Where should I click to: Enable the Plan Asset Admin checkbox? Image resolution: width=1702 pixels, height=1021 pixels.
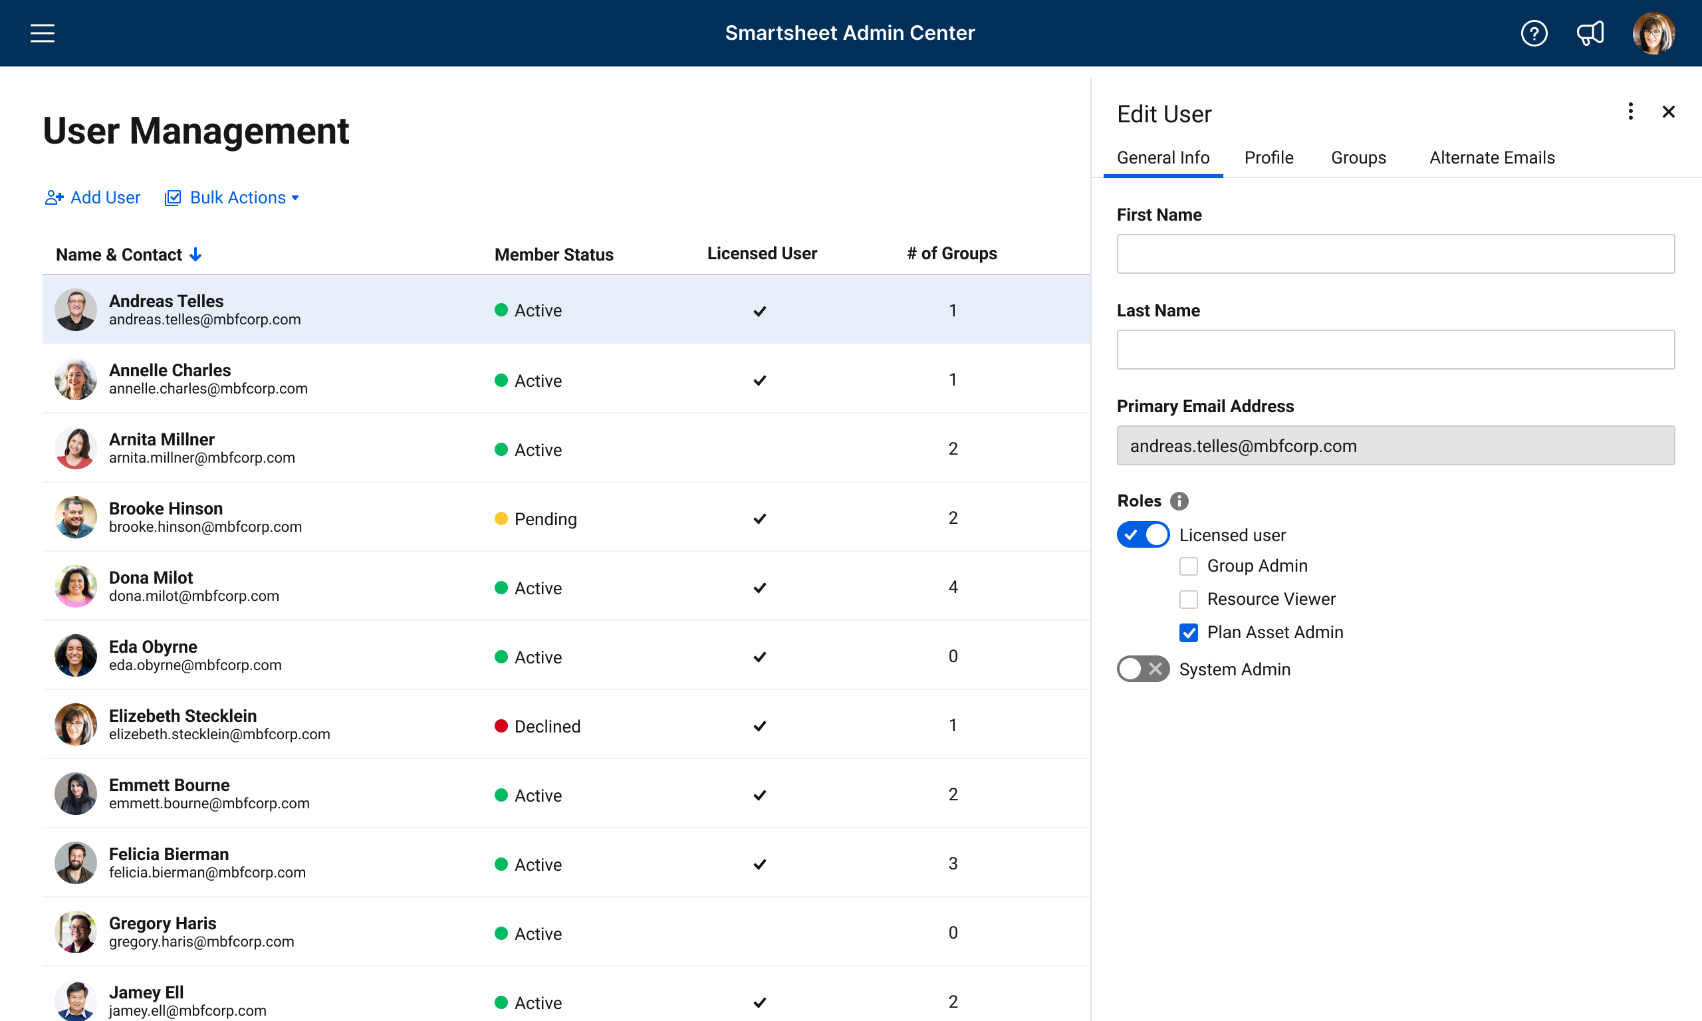[x=1190, y=632]
